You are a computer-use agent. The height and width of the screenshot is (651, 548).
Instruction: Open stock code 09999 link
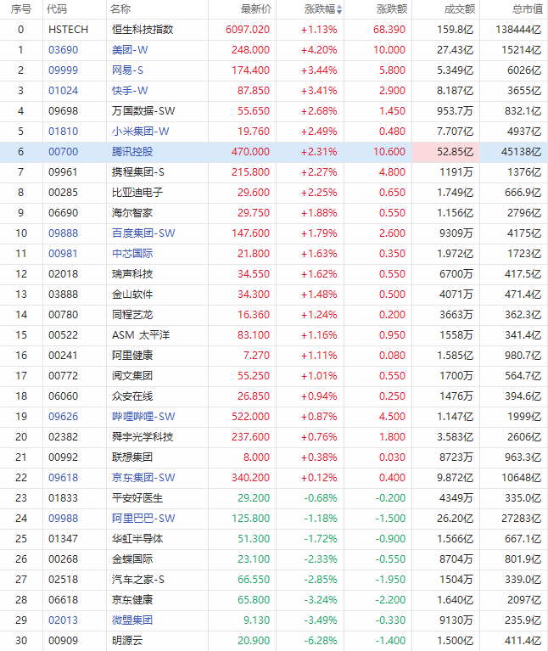click(63, 70)
